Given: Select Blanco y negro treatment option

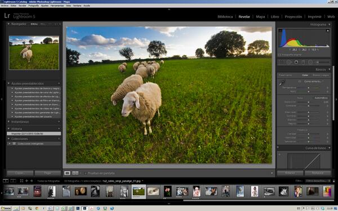Looking at the screenshot, I should (x=321, y=75).
